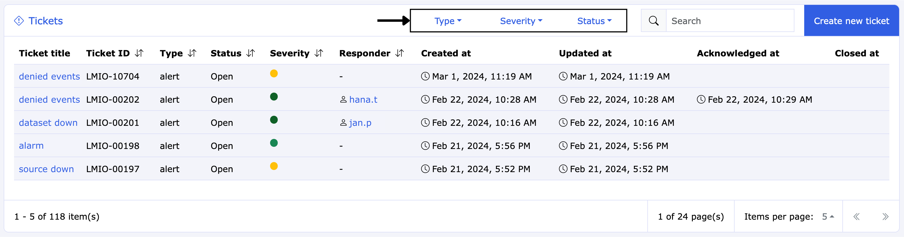The image size is (904, 237).
Task: Click the Create new ticket button
Action: click(x=851, y=21)
